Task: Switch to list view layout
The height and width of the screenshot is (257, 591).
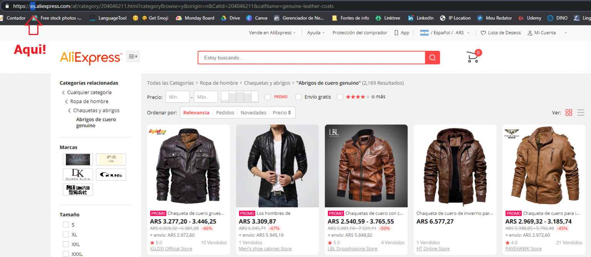Action: pyautogui.click(x=581, y=112)
